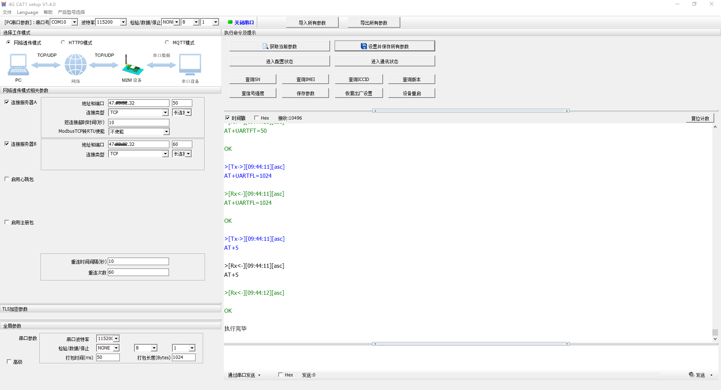Click the server A port input field
Image resolution: width=721 pixels, height=390 pixels.
tap(182, 103)
